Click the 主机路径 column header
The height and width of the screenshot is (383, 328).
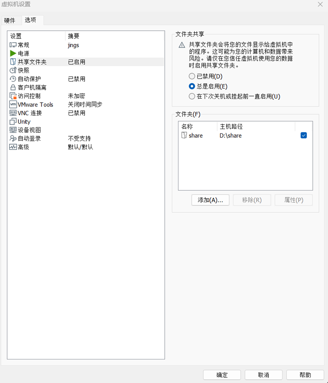click(x=231, y=127)
